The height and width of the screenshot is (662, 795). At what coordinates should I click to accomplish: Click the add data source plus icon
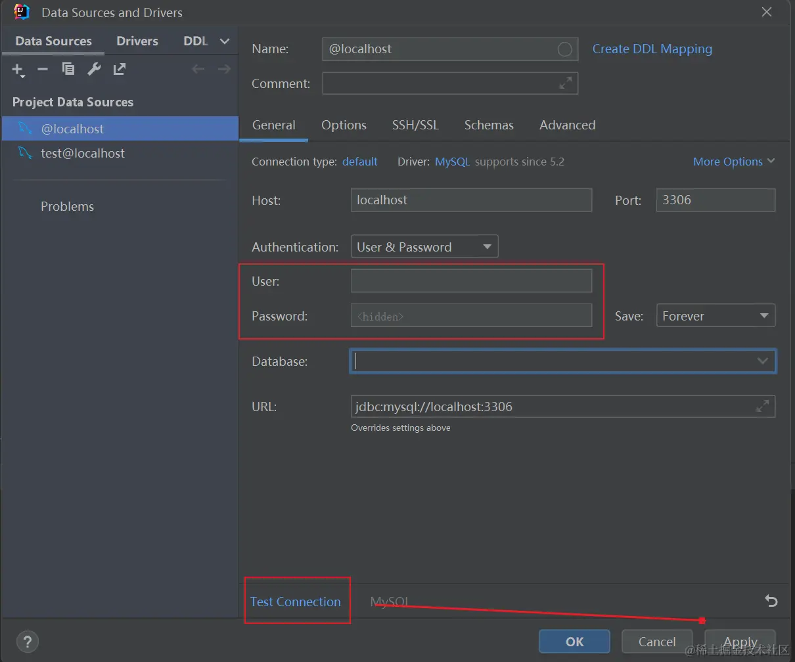pyautogui.click(x=18, y=70)
